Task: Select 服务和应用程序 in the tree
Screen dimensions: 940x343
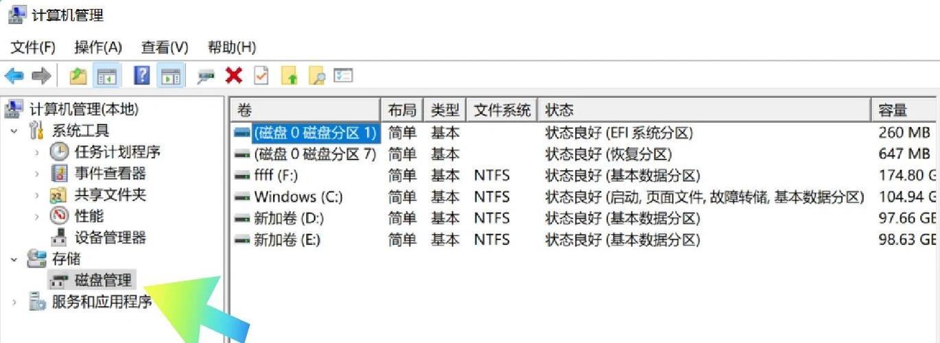Action: pyautogui.click(x=102, y=302)
